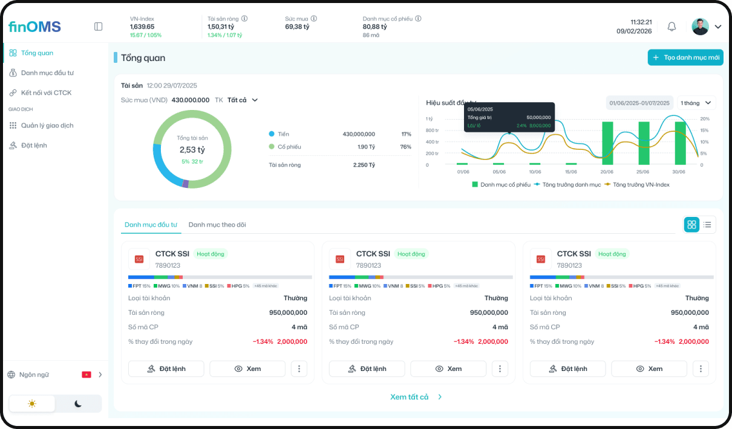The width and height of the screenshot is (732, 429).
Task: Select the Đặt lệnh gavel icon in sidebar
Action: (12, 145)
